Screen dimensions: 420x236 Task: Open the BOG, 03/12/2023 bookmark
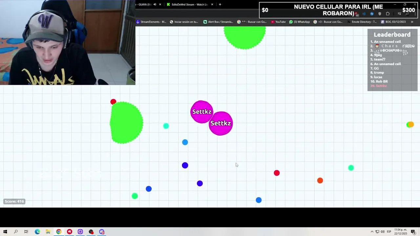(393, 22)
